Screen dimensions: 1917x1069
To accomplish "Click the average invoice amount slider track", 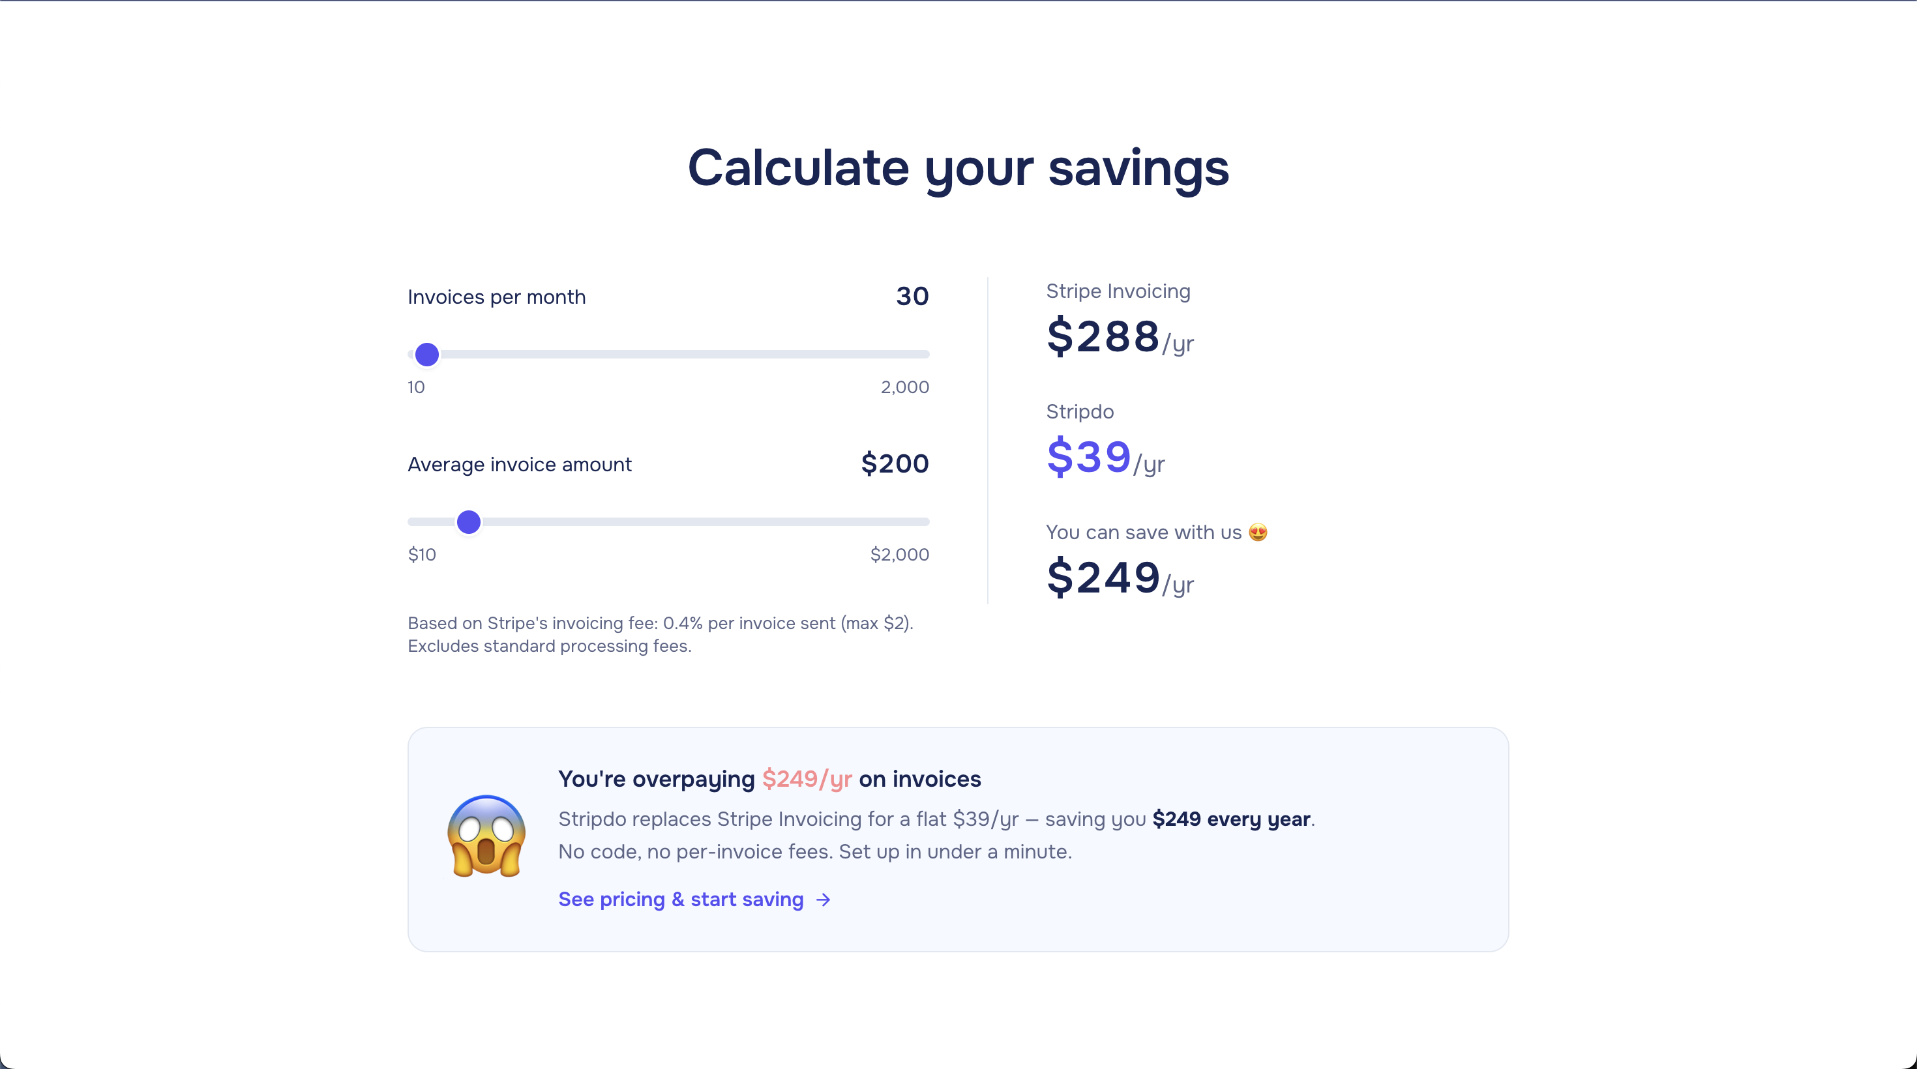I will point(707,522).
